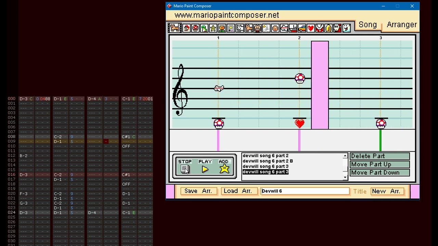Click the airplane note on staff at measure 1
Image resolution: width=438 pixels, height=246 pixels.
pos(219,88)
